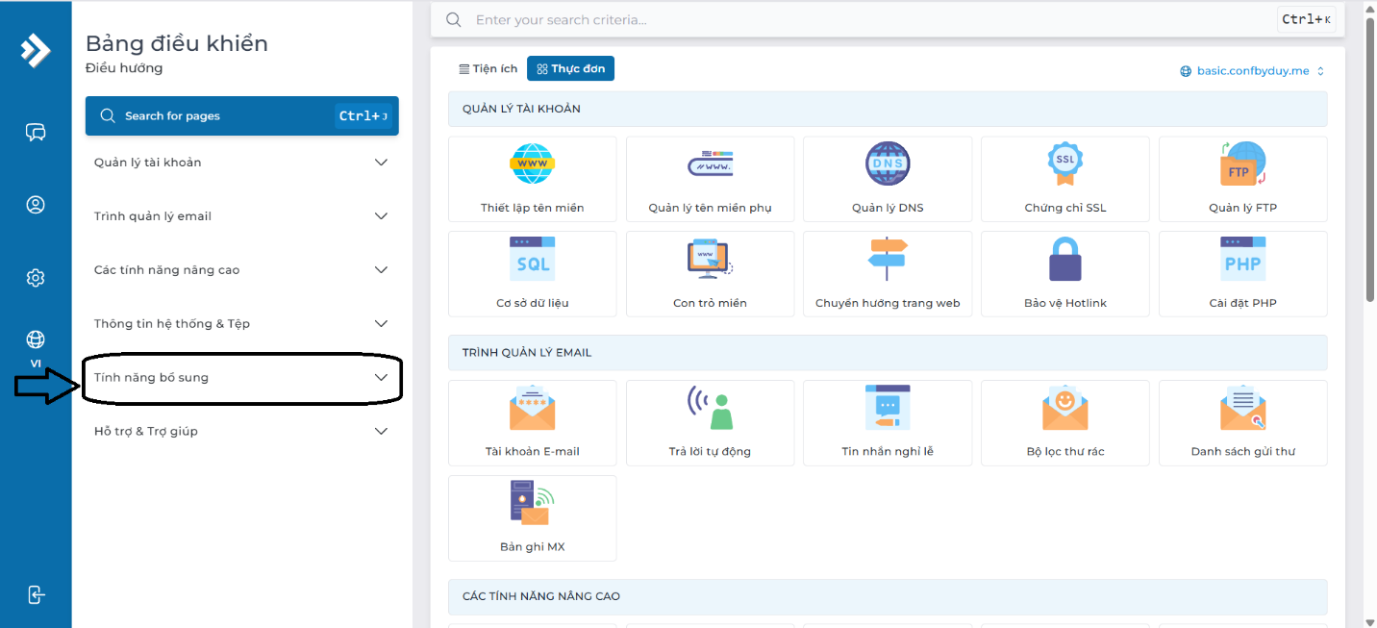Open the Bản ghi MX icon
1377x628 pixels.
(x=532, y=504)
